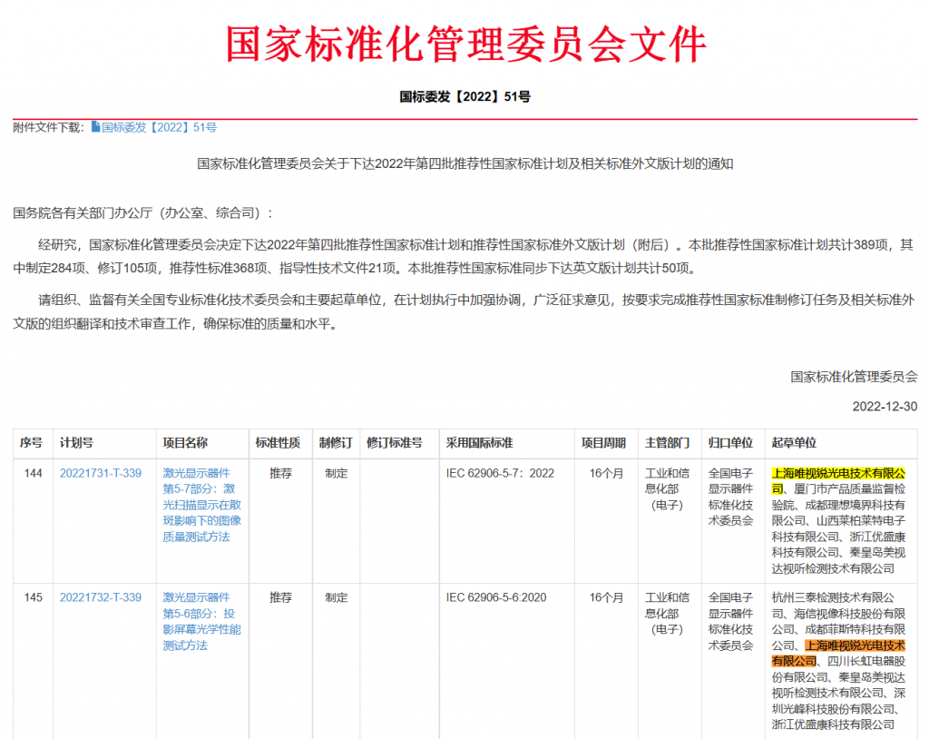Click the salutation 国务院各有关部门办公厅
Viewport: 929px width, 739px height.
pos(142,213)
